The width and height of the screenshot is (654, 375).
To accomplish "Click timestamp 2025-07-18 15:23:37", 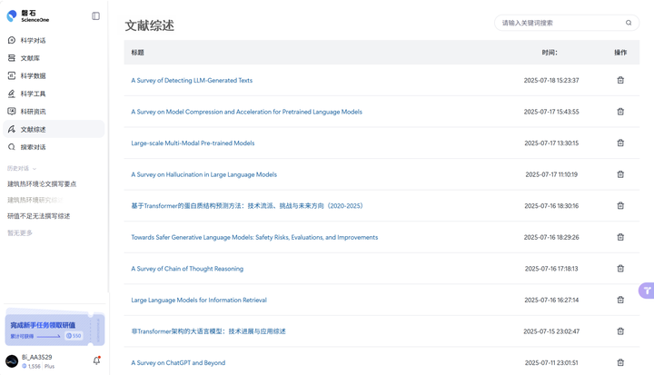I will click(x=551, y=81).
